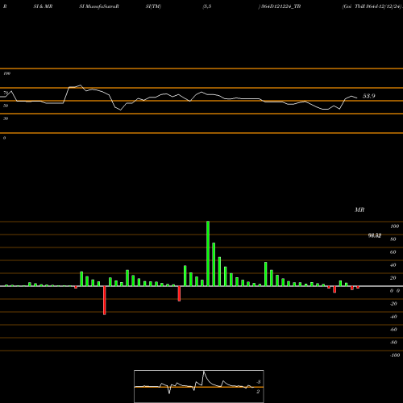Click the 'SI MunafaSutraR' header text
The height and width of the screenshot is (403, 403).
[x=99, y=6]
